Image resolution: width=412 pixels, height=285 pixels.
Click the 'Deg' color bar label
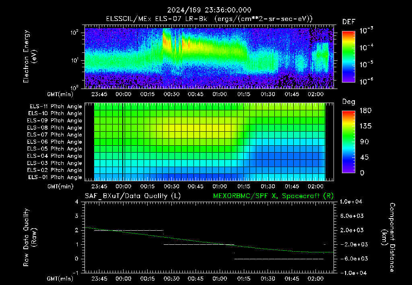(349, 102)
